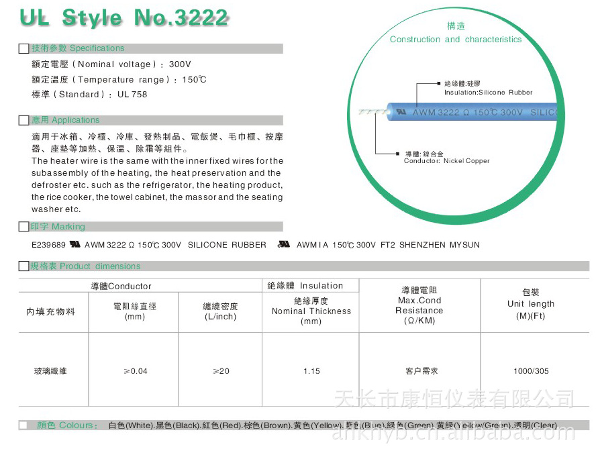
Task: Tick the box beside 應用 Applications
Action: pyautogui.click(x=24, y=120)
